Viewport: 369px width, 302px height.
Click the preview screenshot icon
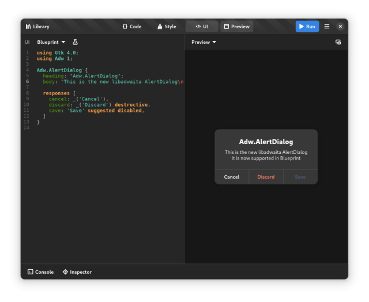pos(338,42)
